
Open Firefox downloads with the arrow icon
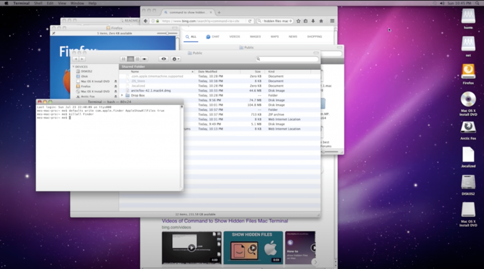click(x=313, y=21)
